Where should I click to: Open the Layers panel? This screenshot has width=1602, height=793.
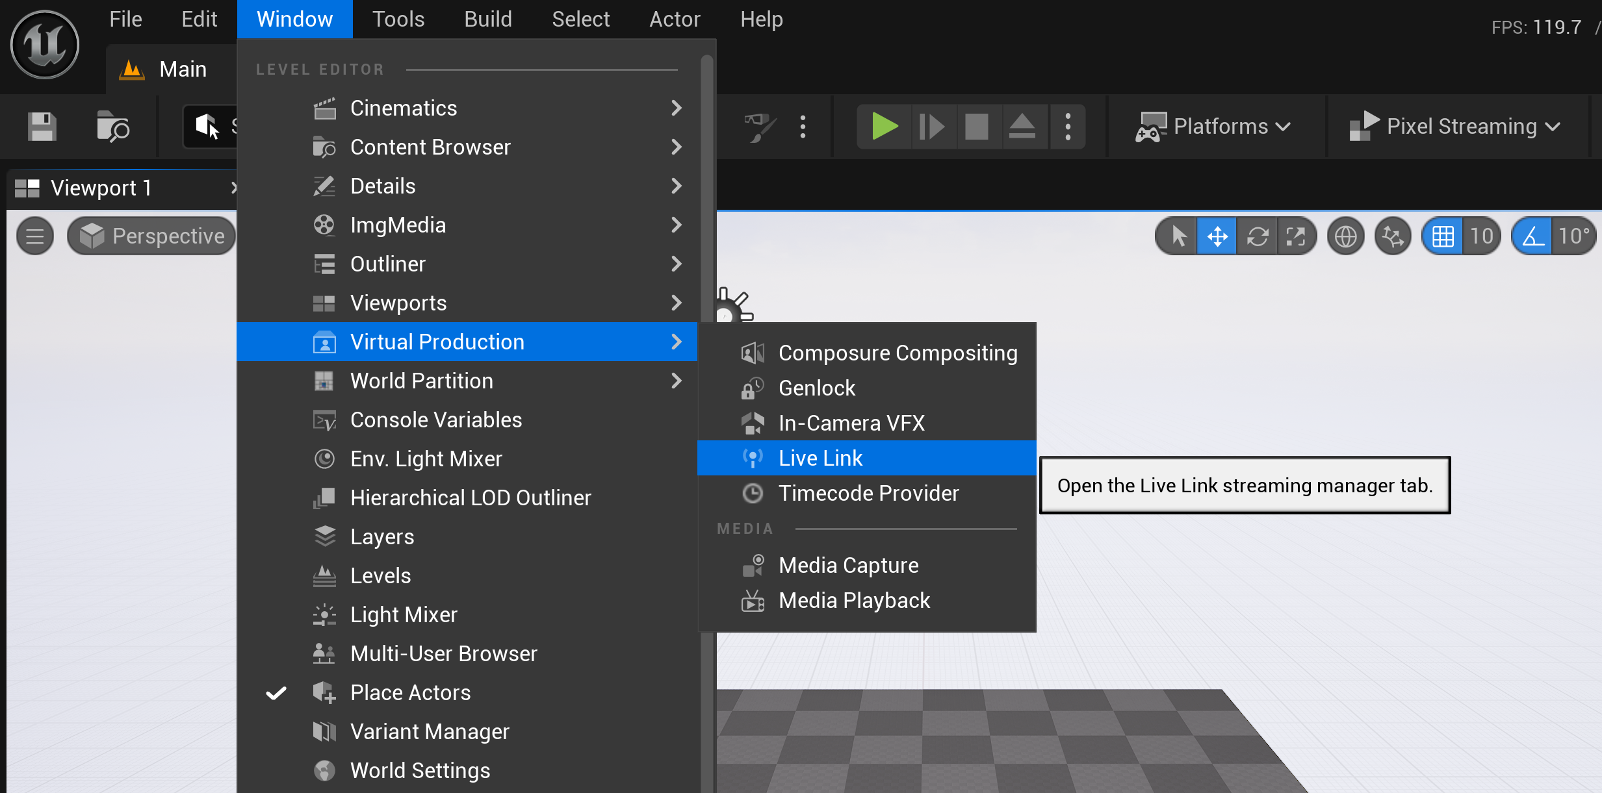tap(467, 536)
